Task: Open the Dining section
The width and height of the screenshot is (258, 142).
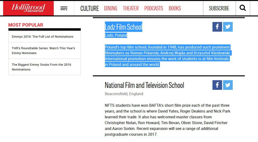Action: (x=110, y=8)
